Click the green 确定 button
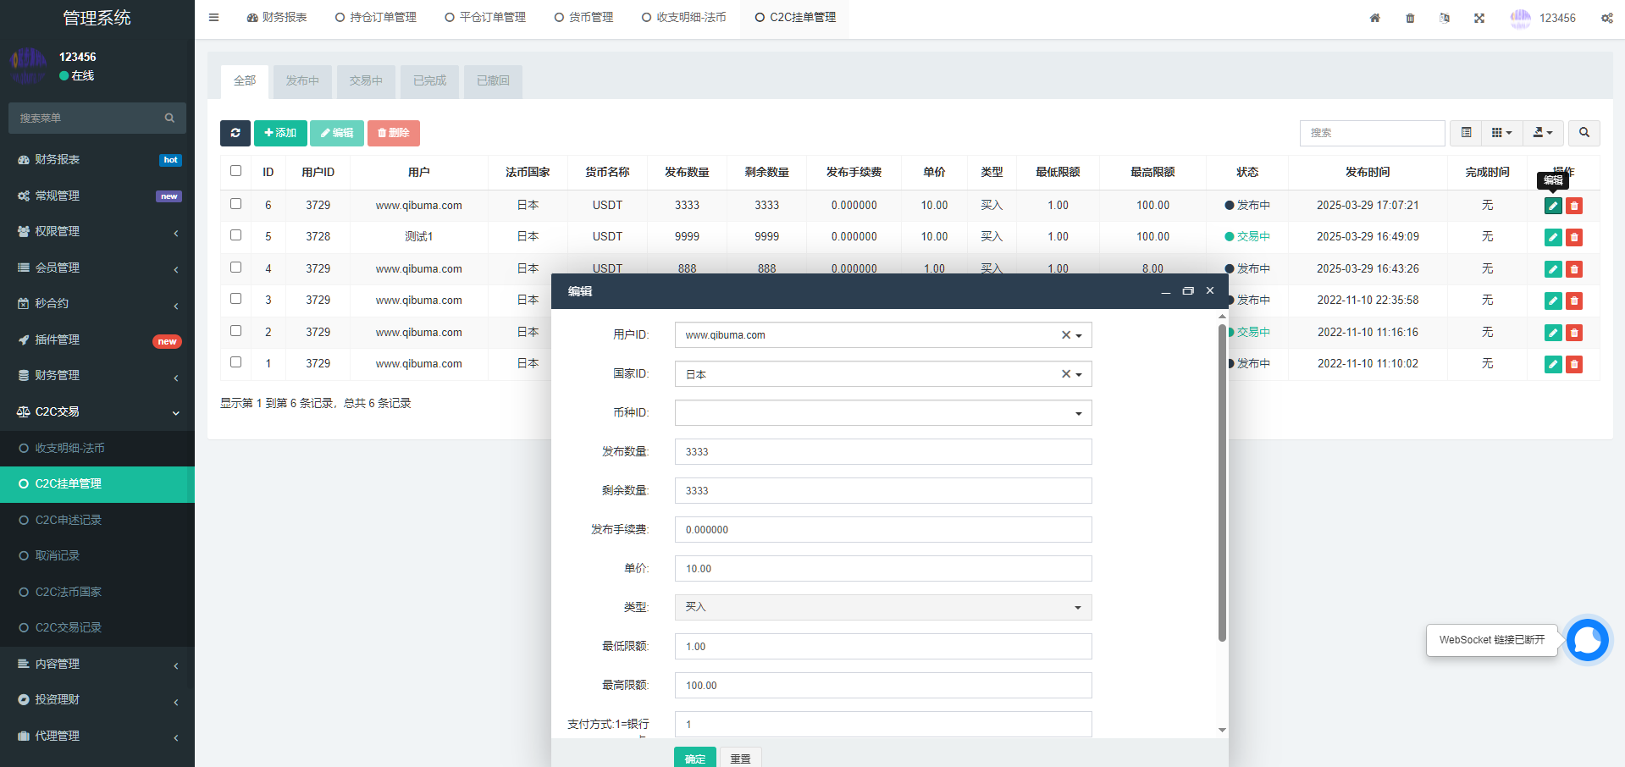The image size is (1625, 767). click(x=694, y=758)
